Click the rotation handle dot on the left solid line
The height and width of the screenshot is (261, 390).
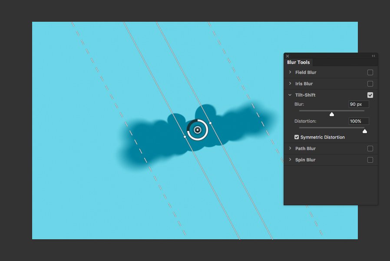coord(185,137)
